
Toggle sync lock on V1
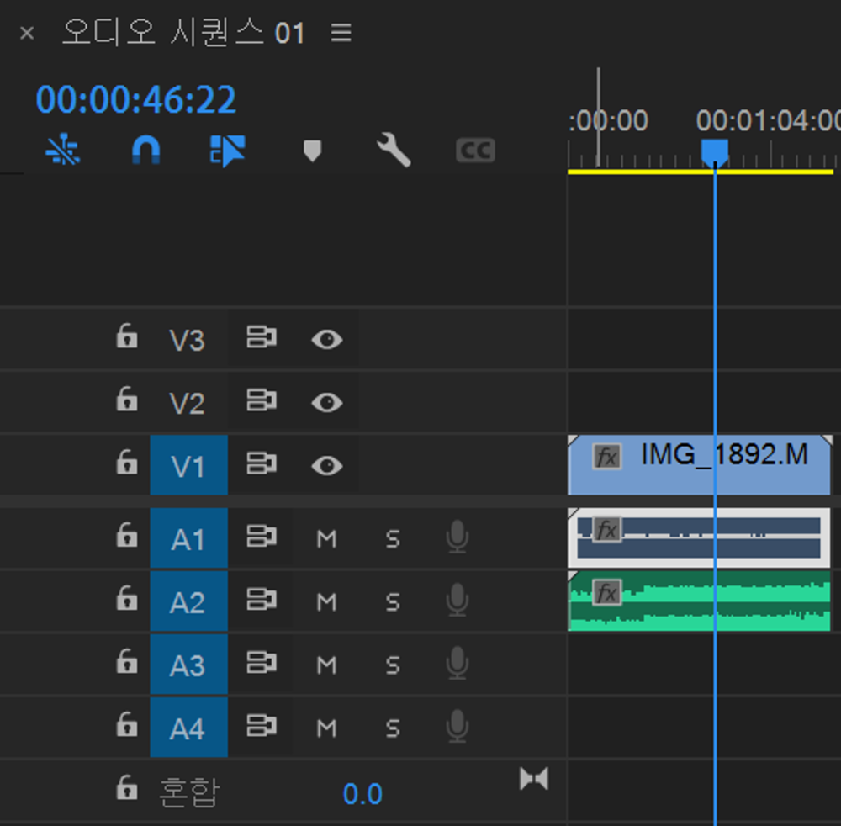pyautogui.click(x=262, y=463)
